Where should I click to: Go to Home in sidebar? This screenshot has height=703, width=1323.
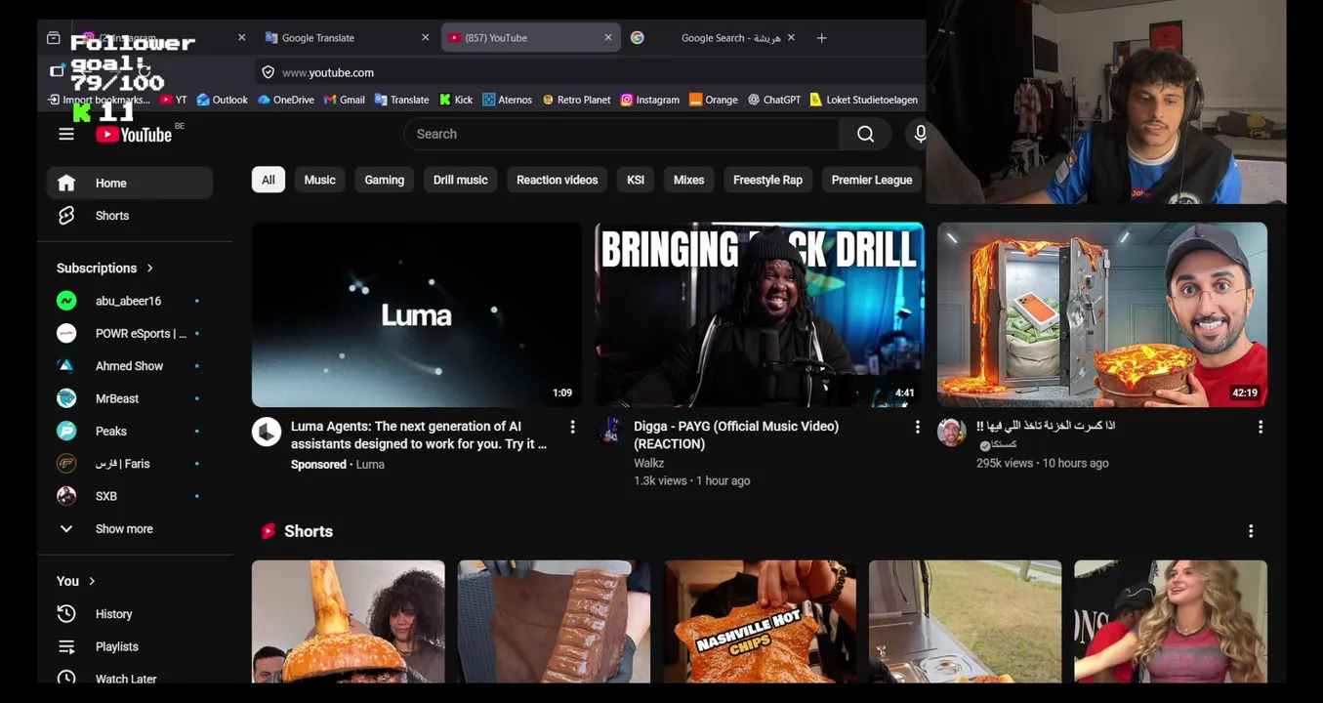[x=129, y=184]
